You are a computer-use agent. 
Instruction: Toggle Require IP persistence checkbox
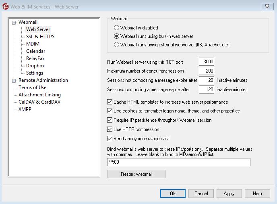(110, 120)
